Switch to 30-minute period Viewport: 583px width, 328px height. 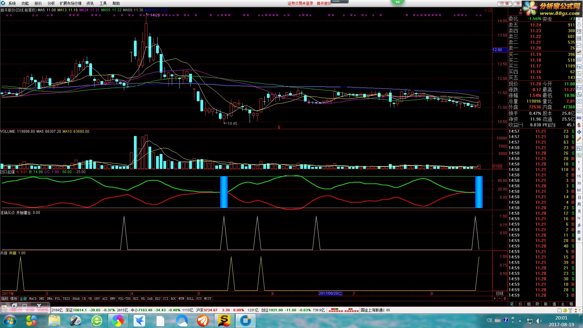(x=579, y=183)
